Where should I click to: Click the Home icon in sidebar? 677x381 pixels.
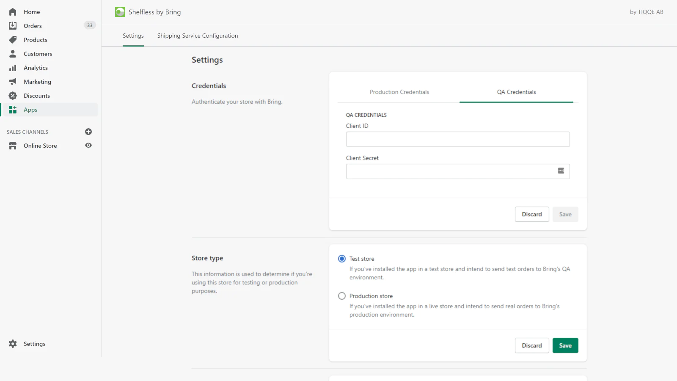tap(13, 12)
